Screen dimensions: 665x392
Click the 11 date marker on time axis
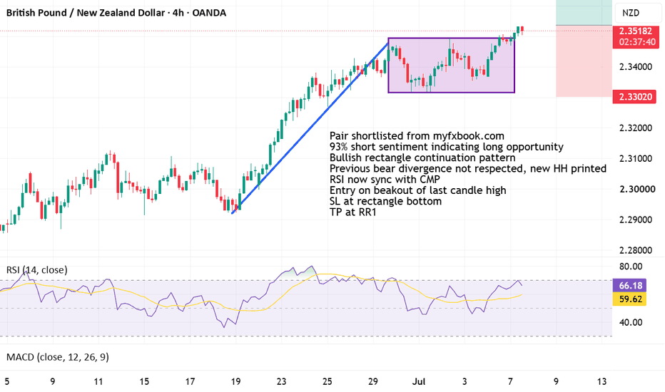pos(98,381)
